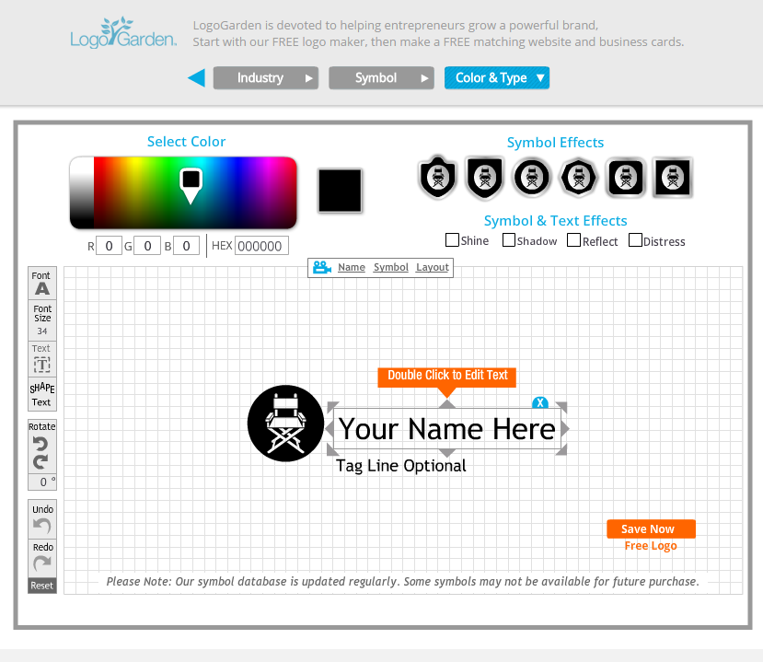Rotate counter-clockwise with upper rotate arrow
This screenshot has height=662, width=763.
[40, 445]
